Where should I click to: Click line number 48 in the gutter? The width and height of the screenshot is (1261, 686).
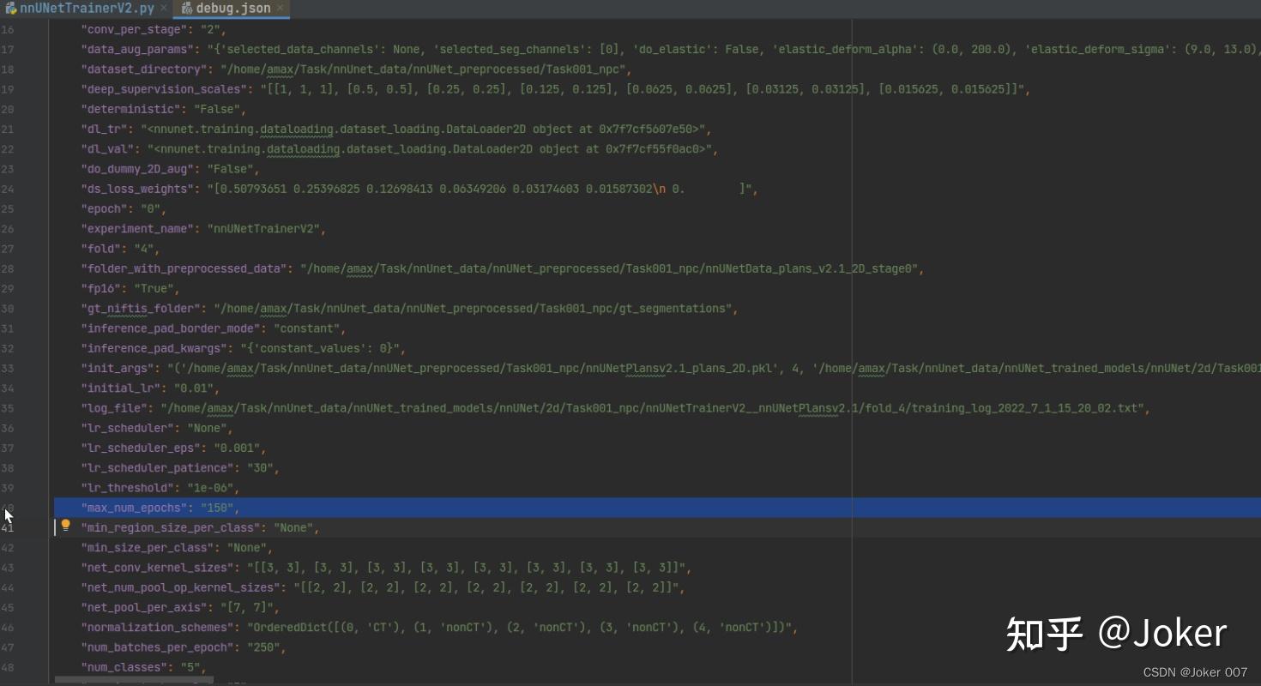click(x=8, y=667)
